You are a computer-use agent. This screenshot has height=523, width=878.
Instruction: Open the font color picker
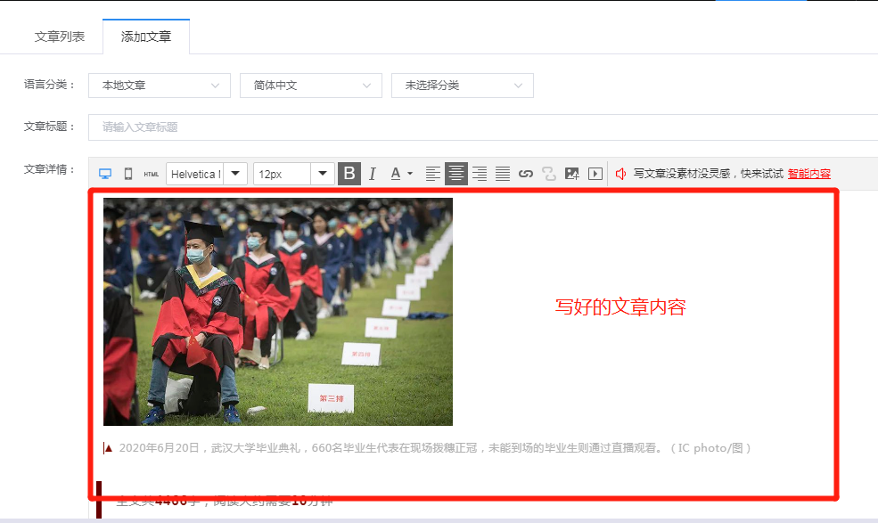[401, 174]
